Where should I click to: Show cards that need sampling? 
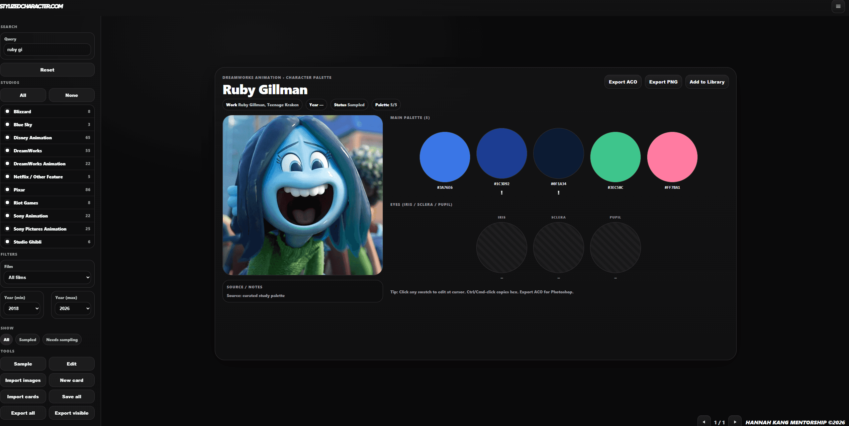pyautogui.click(x=62, y=339)
